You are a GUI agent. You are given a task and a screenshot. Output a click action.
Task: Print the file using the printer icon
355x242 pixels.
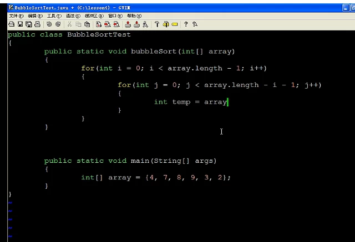tap(36, 24)
